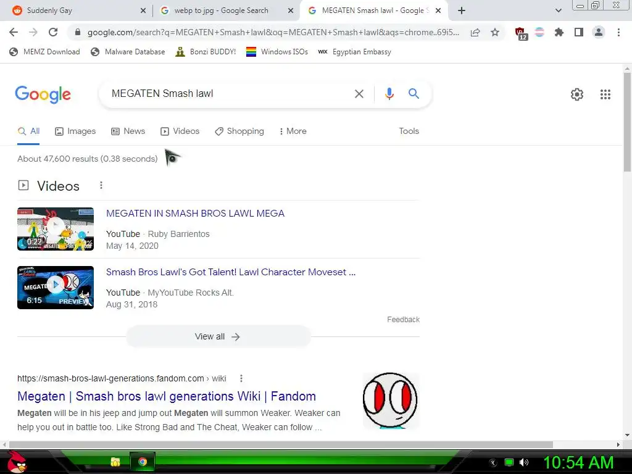Open Google quick settings gear
This screenshot has height=474, width=632.
[x=577, y=94]
